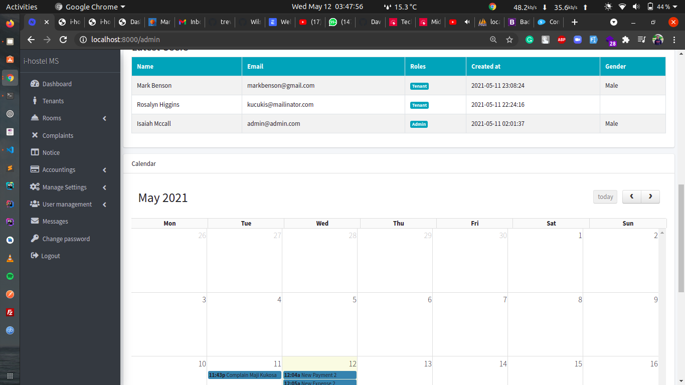Open the i-hostel MS brand link
The width and height of the screenshot is (685, 385).
pyautogui.click(x=41, y=61)
